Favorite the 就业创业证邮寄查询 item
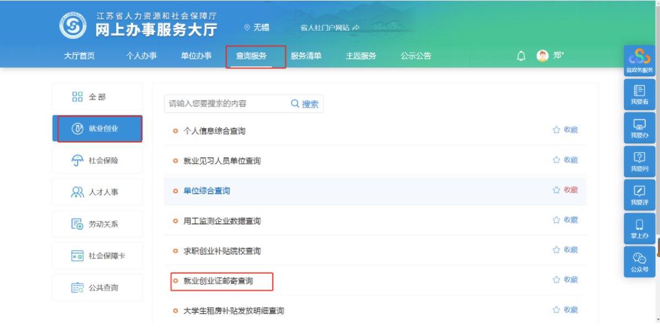 click(556, 280)
